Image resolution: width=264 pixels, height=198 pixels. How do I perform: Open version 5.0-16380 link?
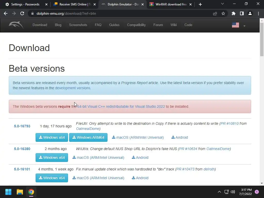click(22, 149)
